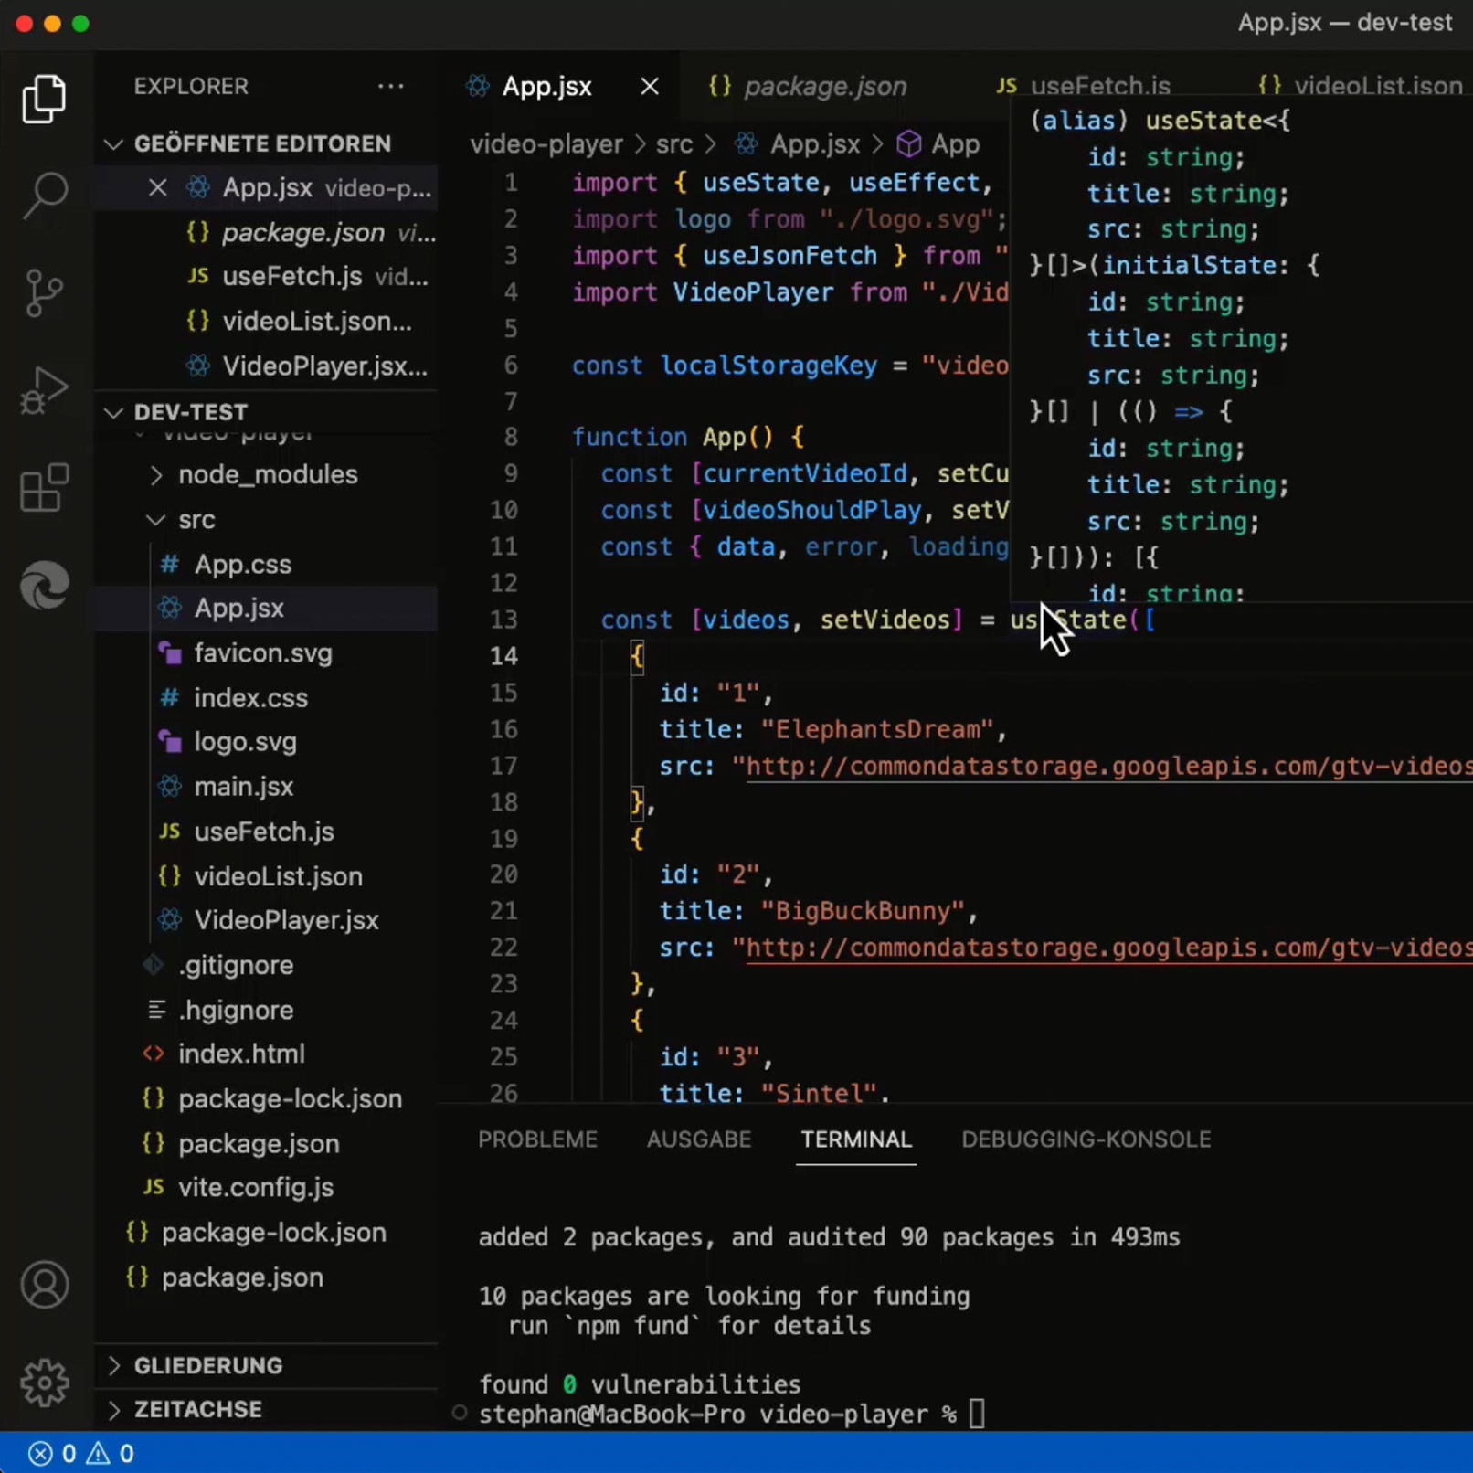Viewport: 1473px width, 1473px height.
Task: Open Explorer's more actions ellipsis menu
Action: [390, 86]
